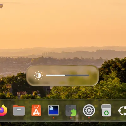Open Firefox from the dock
The height and width of the screenshot is (126, 126).
pos(3,110)
